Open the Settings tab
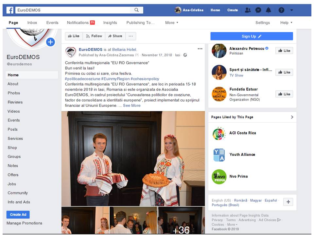Screen dimensions: 314x235 (x=263, y=23)
